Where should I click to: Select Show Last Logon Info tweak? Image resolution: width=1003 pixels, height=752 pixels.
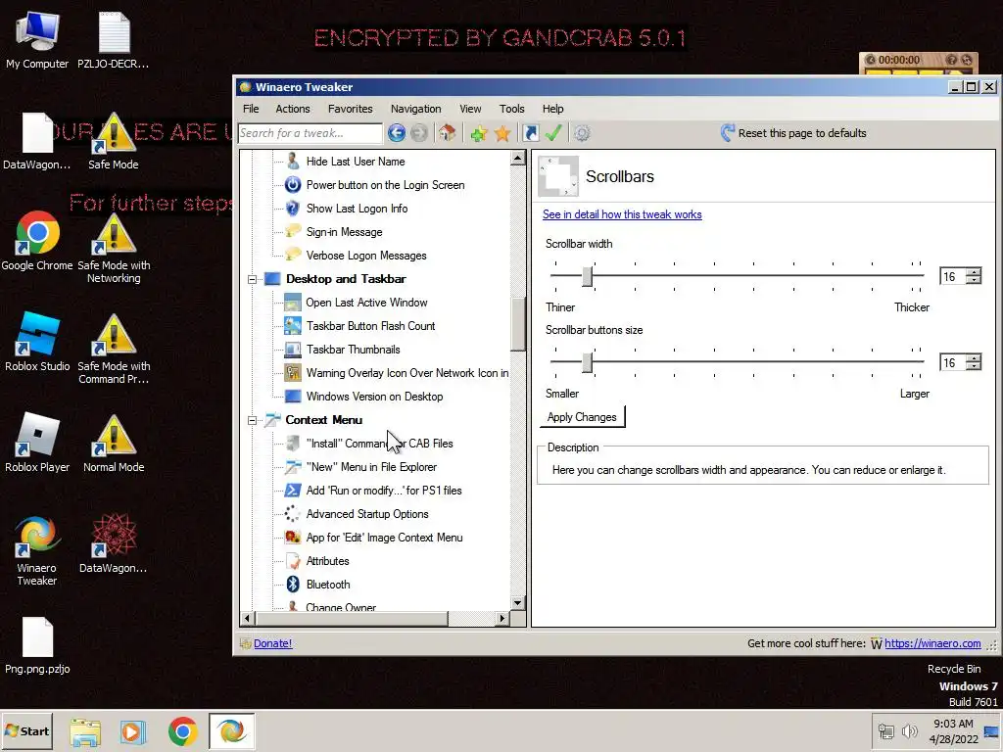357,209
